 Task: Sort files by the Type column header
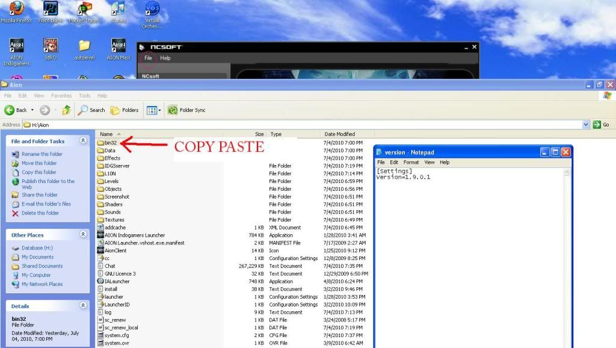293,134
